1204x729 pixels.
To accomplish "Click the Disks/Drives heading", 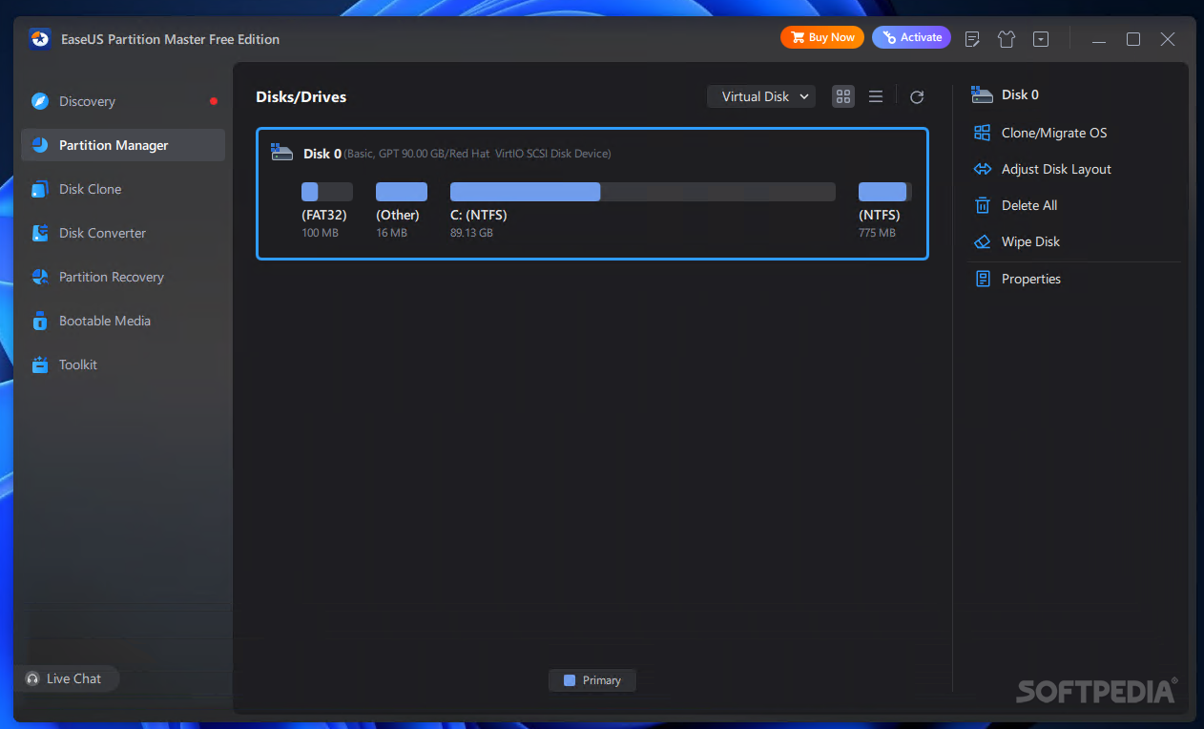I will pos(301,97).
